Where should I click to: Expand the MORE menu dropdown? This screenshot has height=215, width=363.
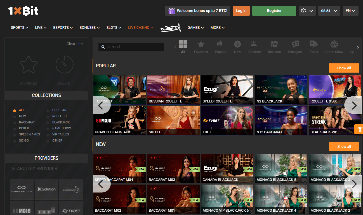[218, 28]
